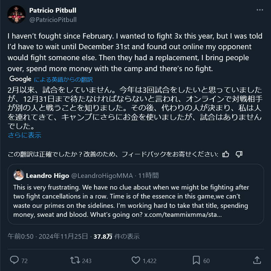Click the retweet arrows icon
Viewport: 271px width, 271px height.
(75, 260)
